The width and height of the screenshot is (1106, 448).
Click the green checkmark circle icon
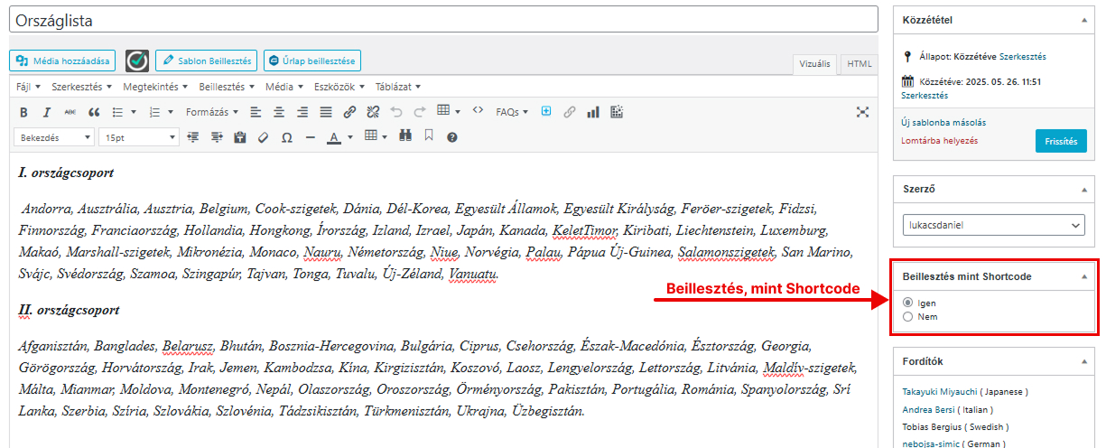click(137, 61)
